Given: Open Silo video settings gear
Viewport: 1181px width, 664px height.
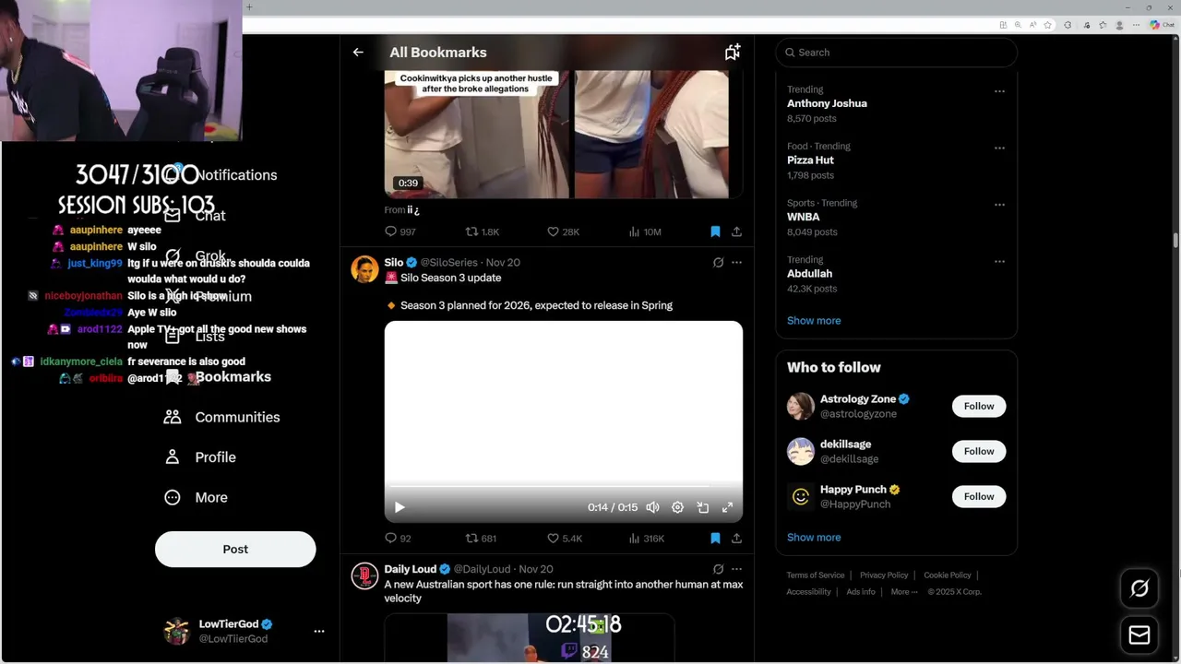Looking at the screenshot, I should click(677, 507).
